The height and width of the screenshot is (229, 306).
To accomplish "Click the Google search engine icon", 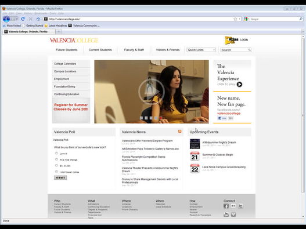I will (246, 19).
